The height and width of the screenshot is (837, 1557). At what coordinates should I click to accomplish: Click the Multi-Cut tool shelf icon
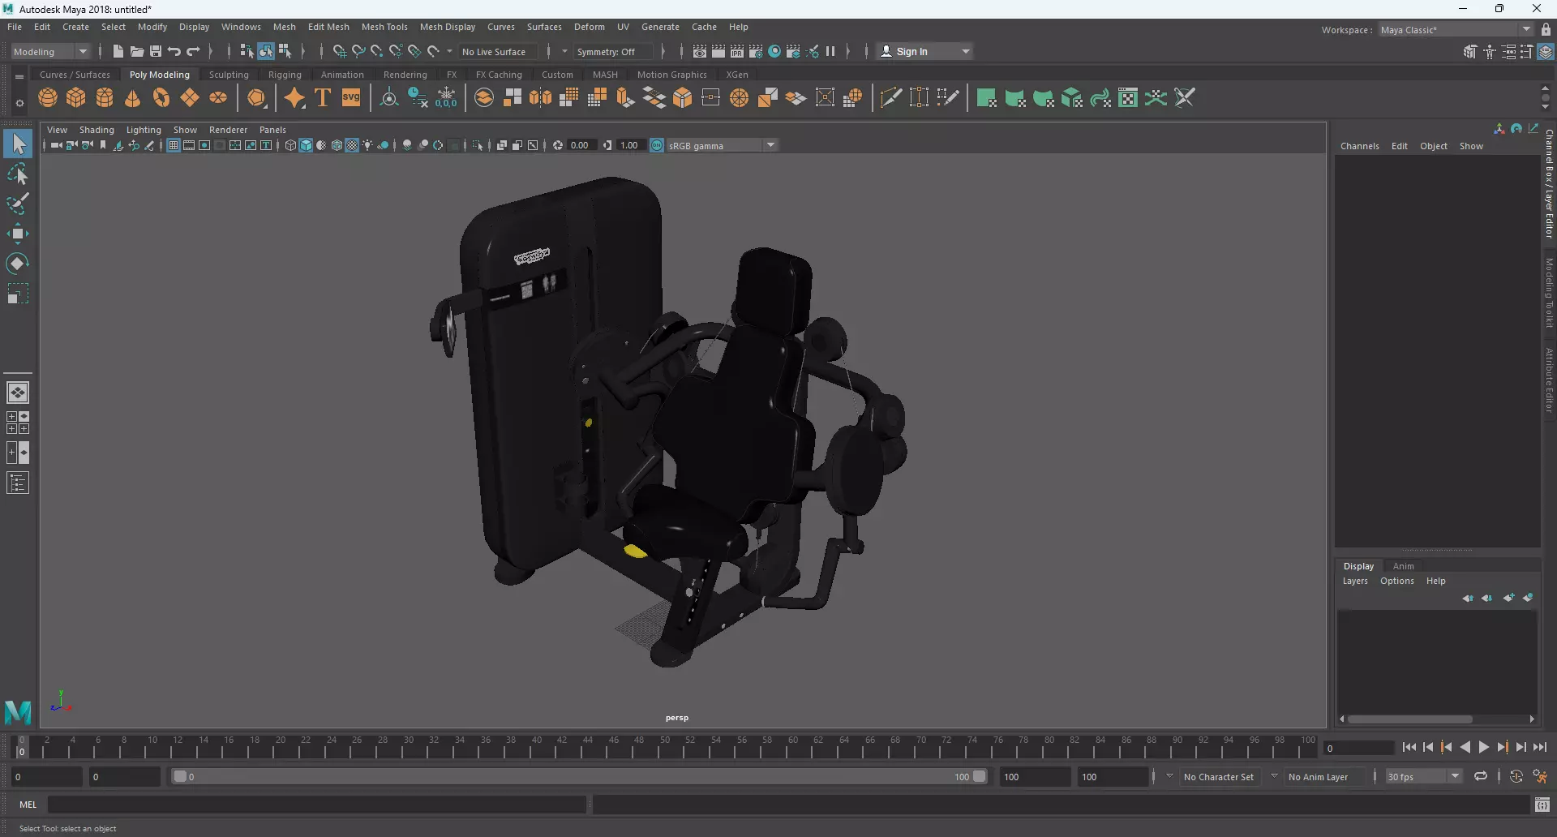click(890, 98)
